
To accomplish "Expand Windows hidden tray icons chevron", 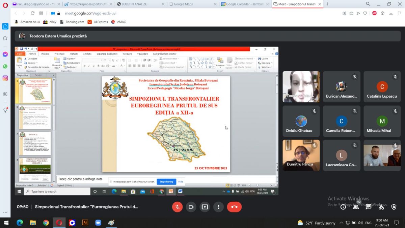I will tap(342, 223).
